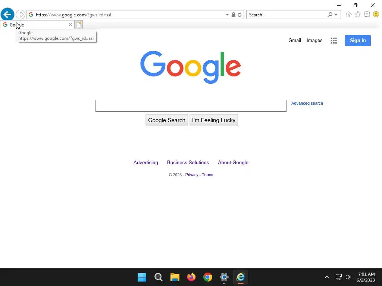The image size is (382, 286).
Task: Click the forward navigation arrow
Action: [21, 15]
